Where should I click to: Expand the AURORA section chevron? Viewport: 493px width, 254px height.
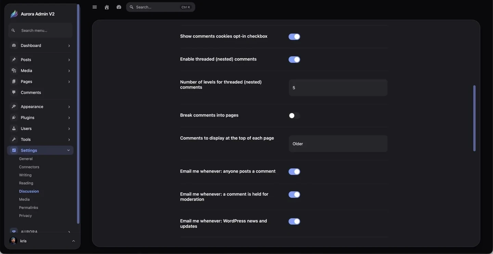tap(69, 232)
